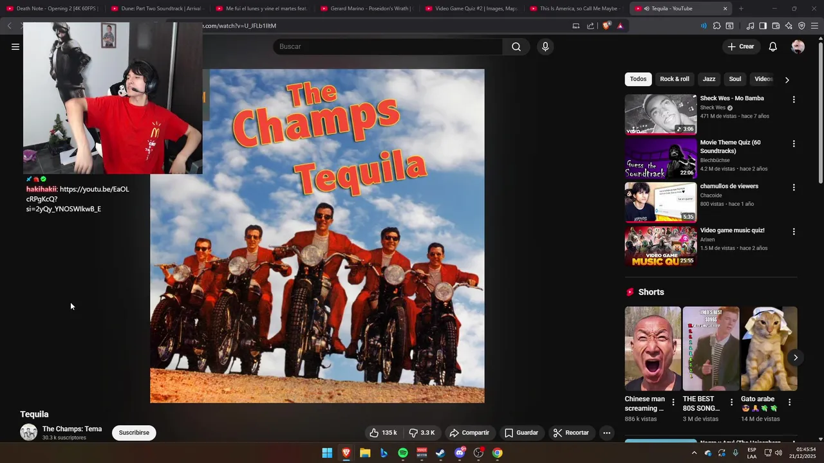This screenshot has height=463, width=824.
Task: Open YouTube notifications bell
Action: 772,46
